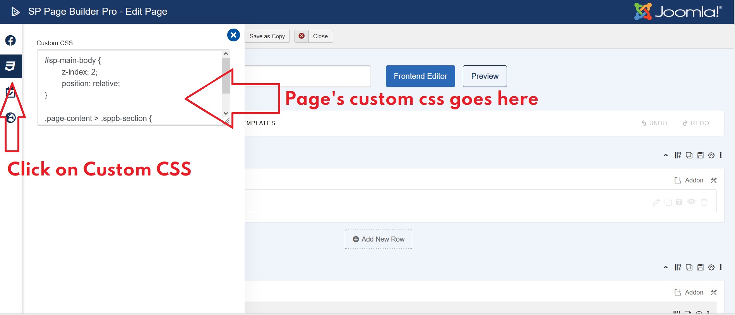Collapse the first row using chevron
The height and width of the screenshot is (315, 735).
tap(666, 155)
